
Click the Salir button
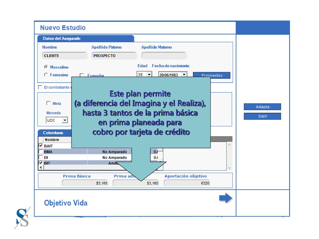point(262,116)
